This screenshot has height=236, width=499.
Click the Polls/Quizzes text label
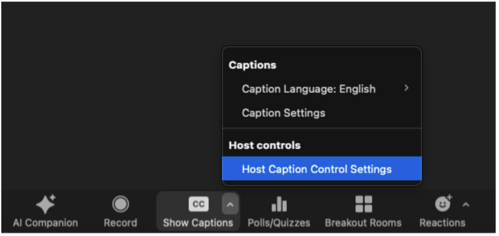[x=279, y=223]
